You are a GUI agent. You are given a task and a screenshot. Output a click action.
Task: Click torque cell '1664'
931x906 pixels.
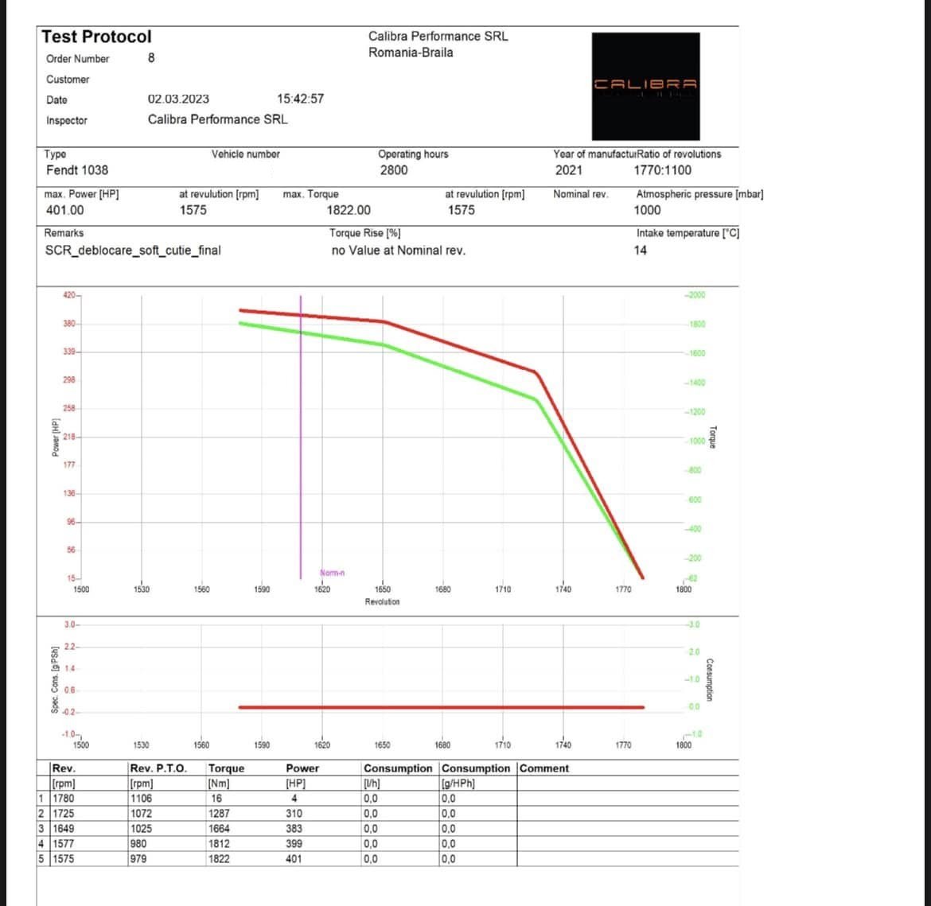pyautogui.click(x=219, y=829)
